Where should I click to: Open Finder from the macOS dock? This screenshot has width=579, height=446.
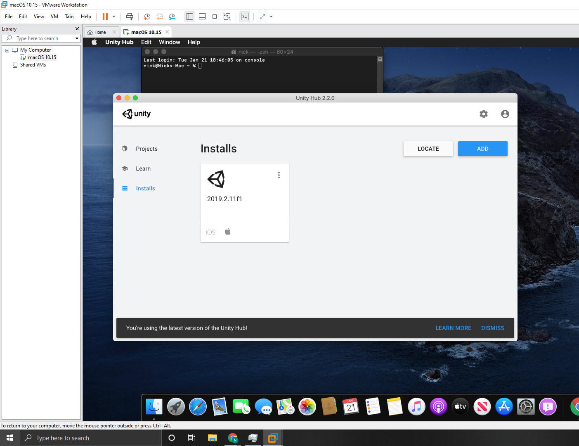(x=154, y=407)
